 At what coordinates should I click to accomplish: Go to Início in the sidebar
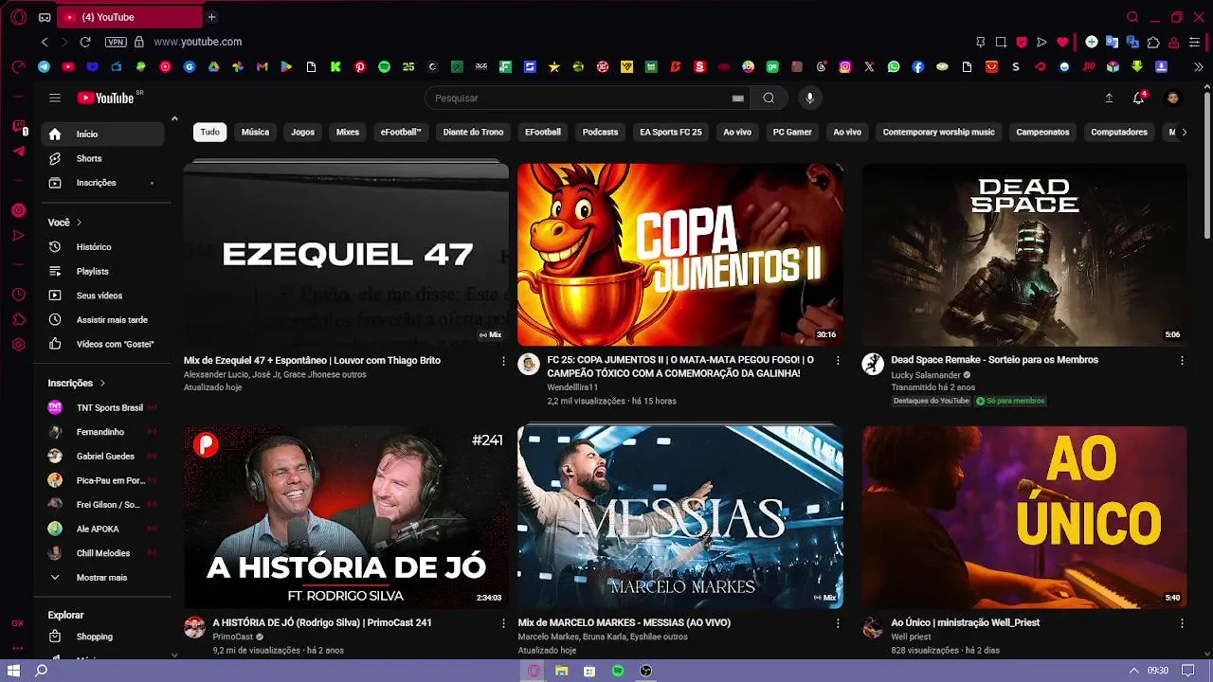pyautogui.click(x=102, y=135)
